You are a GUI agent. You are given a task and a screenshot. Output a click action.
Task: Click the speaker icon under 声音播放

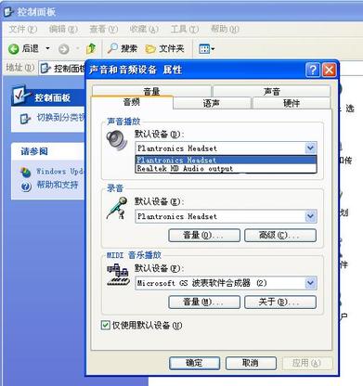(x=117, y=140)
